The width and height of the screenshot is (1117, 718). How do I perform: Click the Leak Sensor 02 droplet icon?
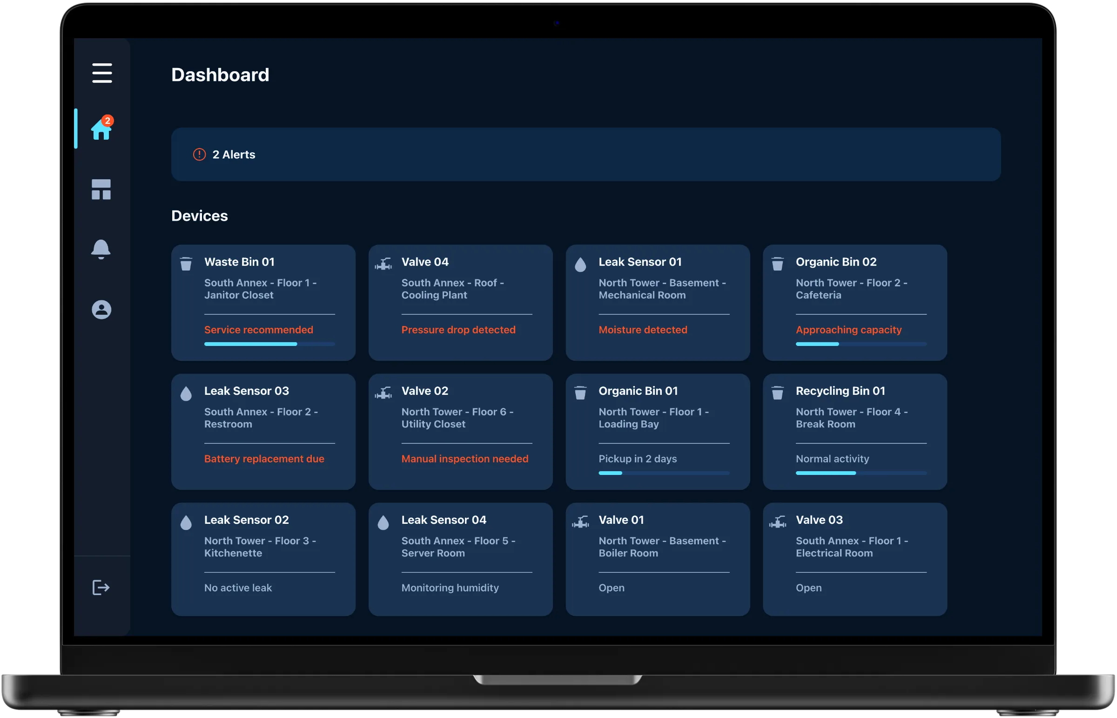pos(186,522)
